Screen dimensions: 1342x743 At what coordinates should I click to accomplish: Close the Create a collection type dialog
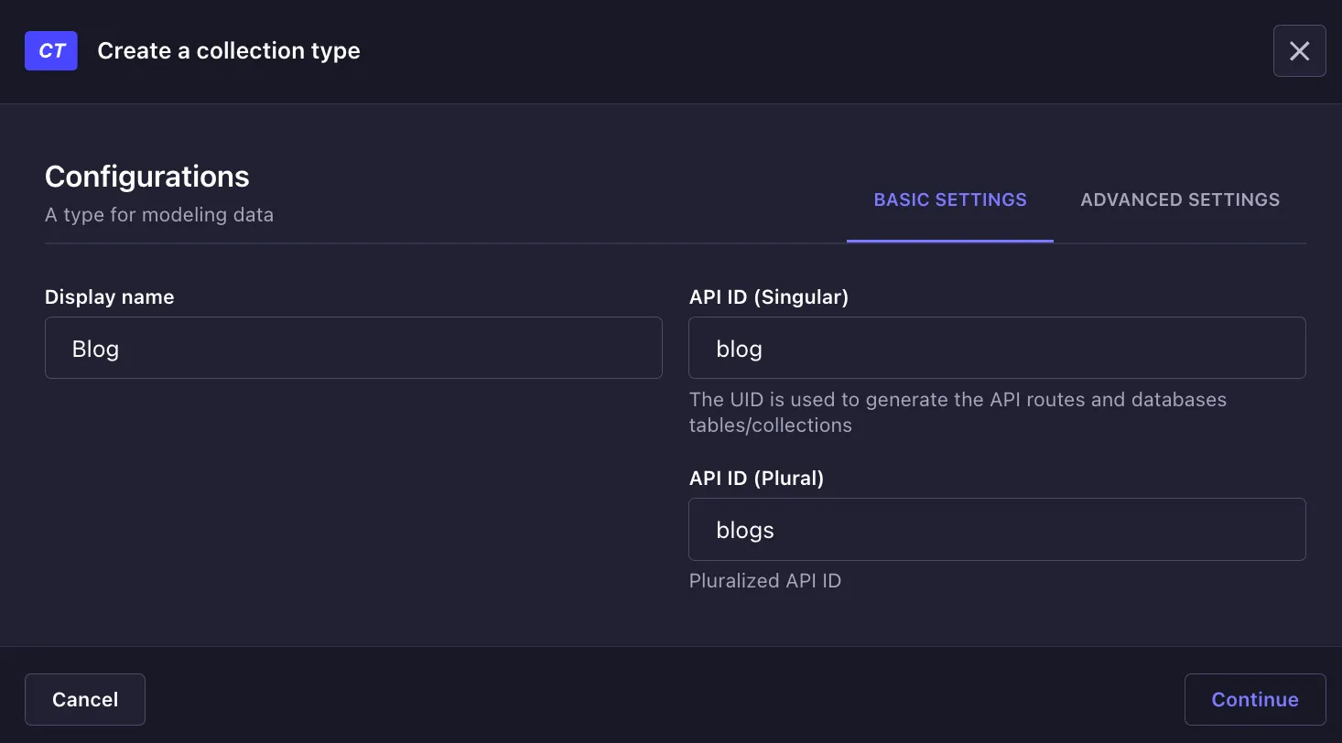coord(1299,51)
